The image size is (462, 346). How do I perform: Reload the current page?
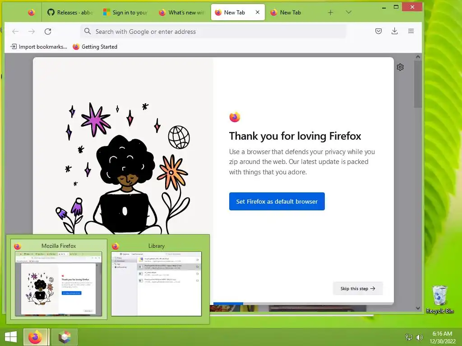pos(48,32)
